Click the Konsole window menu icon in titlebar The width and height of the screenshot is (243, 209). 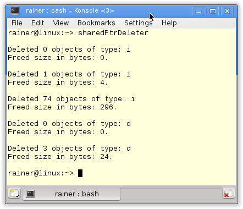click(15, 10)
